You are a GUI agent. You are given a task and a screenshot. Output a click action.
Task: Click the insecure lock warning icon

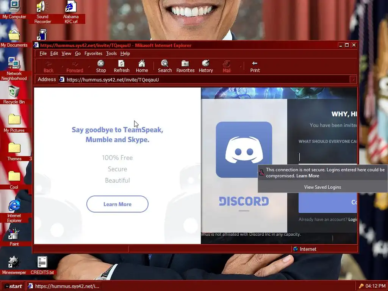point(261,172)
